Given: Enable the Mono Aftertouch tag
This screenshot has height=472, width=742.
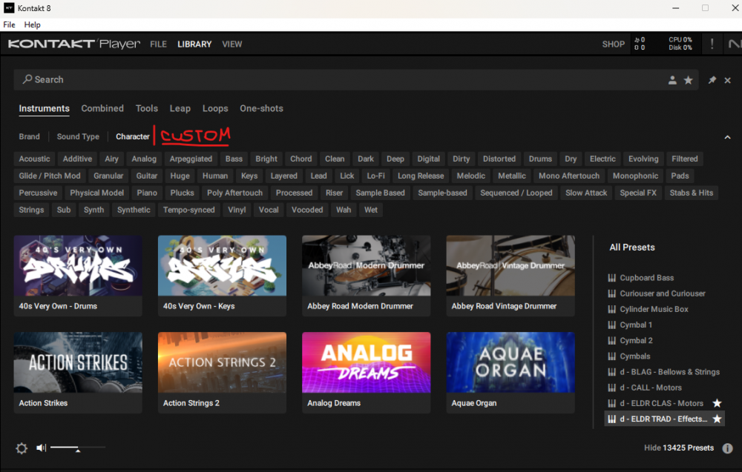Looking at the screenshot, I should (x=569, y=176).
